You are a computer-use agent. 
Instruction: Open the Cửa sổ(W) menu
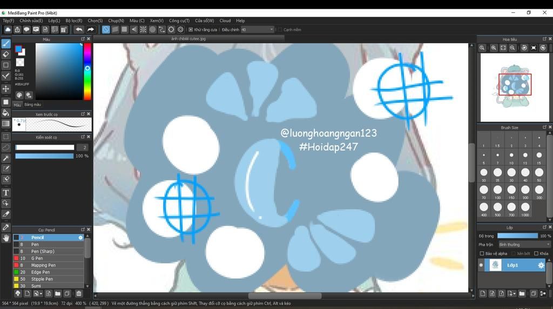coord(205,21)
